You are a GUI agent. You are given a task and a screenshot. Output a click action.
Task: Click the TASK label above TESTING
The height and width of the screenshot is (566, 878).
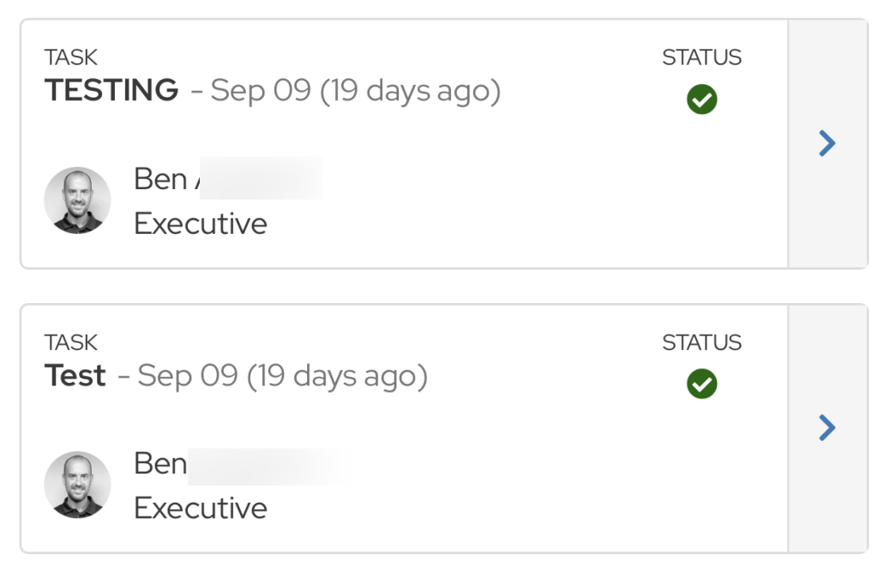(71, 57)
